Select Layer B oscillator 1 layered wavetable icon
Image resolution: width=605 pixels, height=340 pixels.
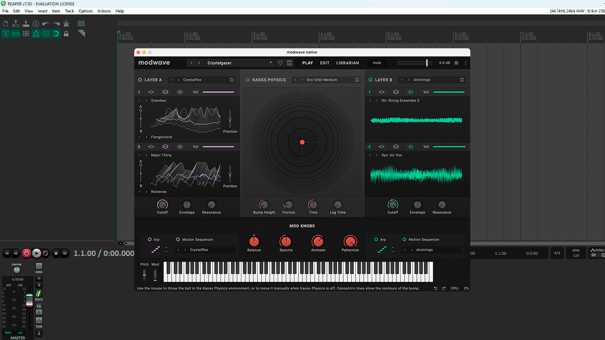point(396,92)
